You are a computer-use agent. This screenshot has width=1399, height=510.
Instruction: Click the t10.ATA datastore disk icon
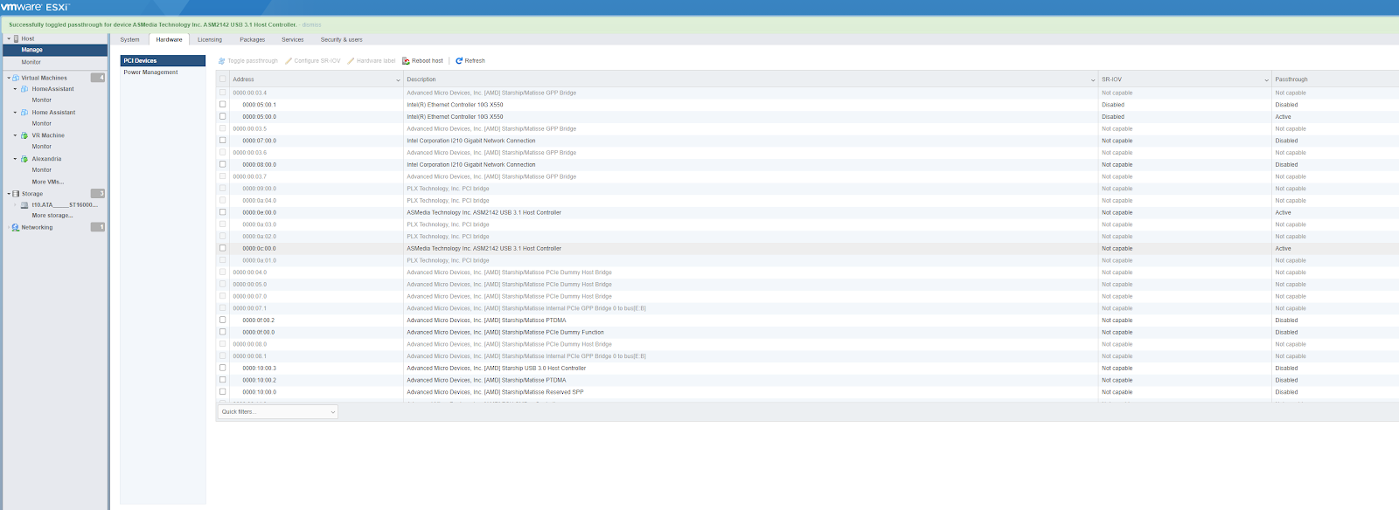click(x=24, y=205)
